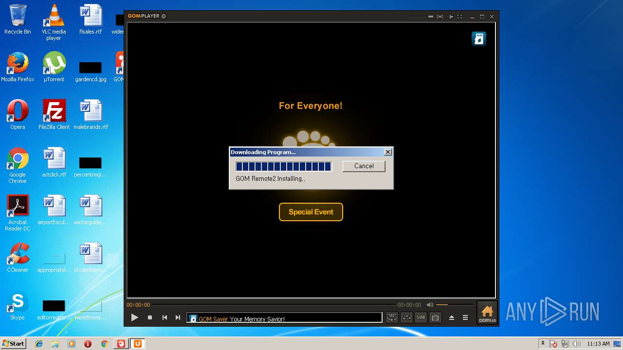Image resolution: width=623 pixels, height=350 pixels.
Task: Open the system volume tray icon
Action: pyautogui.click(x=577, y=344)
